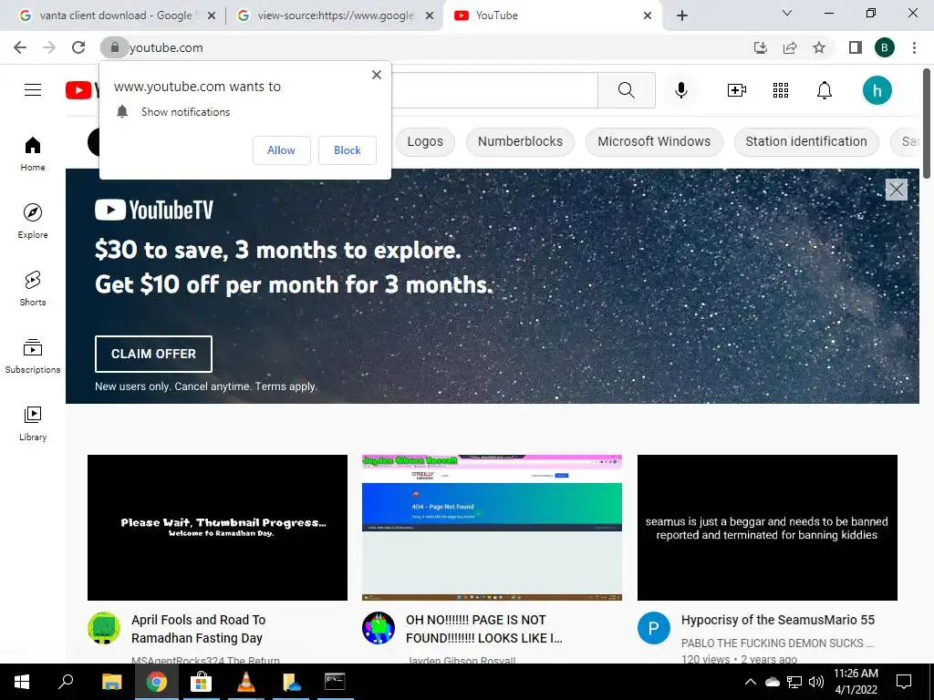Open Explore in sidebar
Screen dimensions: 934x700
33,221
